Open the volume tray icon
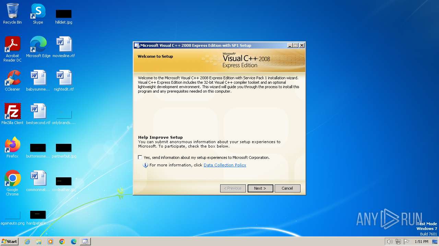Screen dimensions: 439x246 click(x=390, y=242)
